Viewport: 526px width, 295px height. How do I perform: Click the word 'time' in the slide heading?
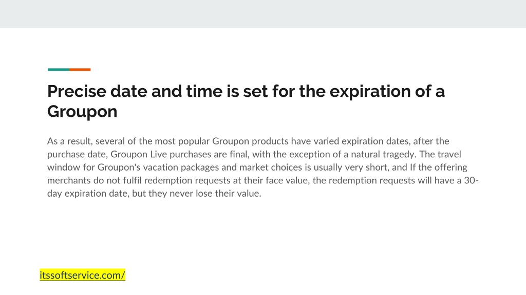click(x=204, y=91)
